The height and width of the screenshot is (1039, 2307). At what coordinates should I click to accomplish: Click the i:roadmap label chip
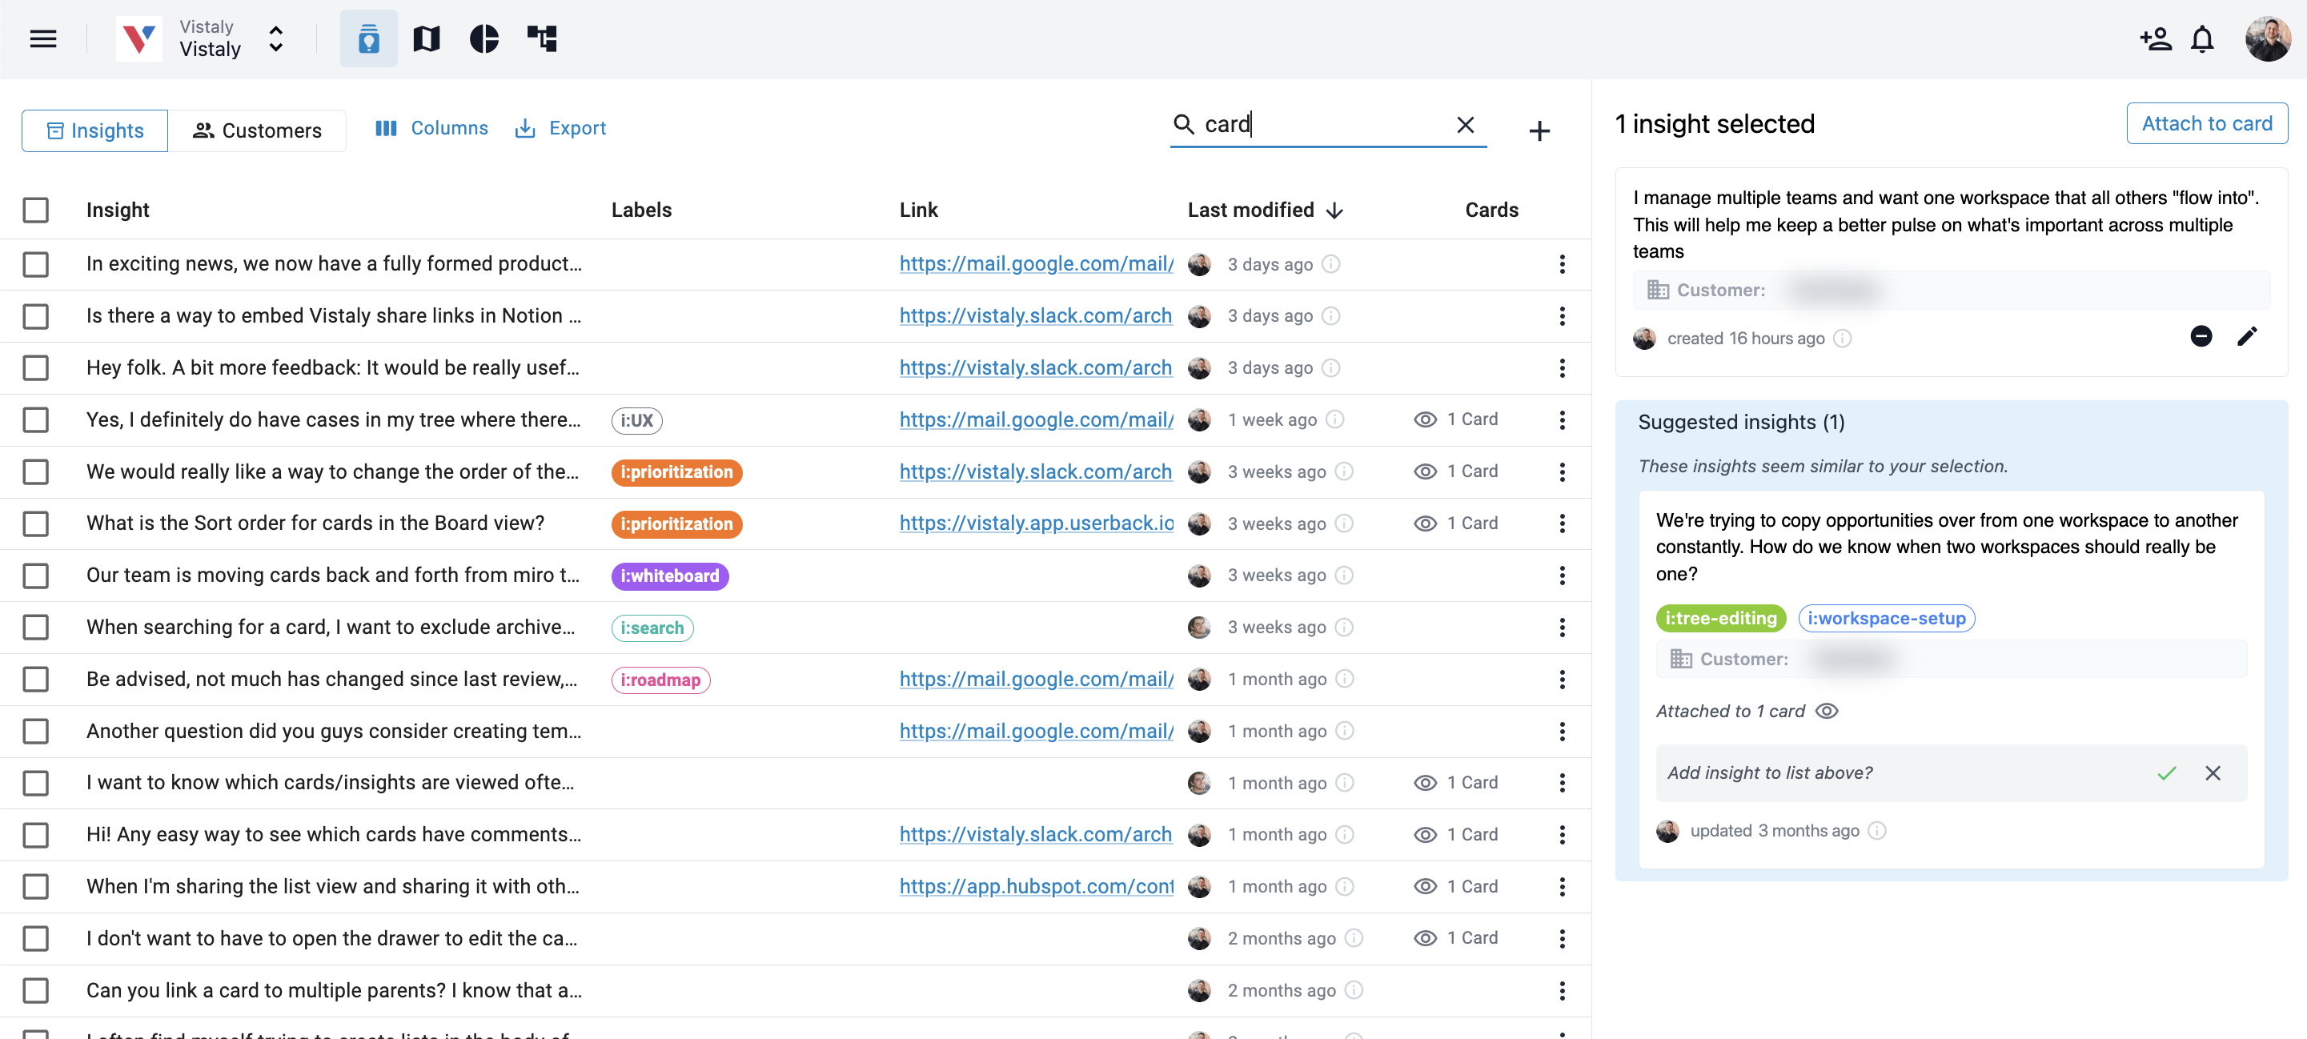(x=661, y=680)
